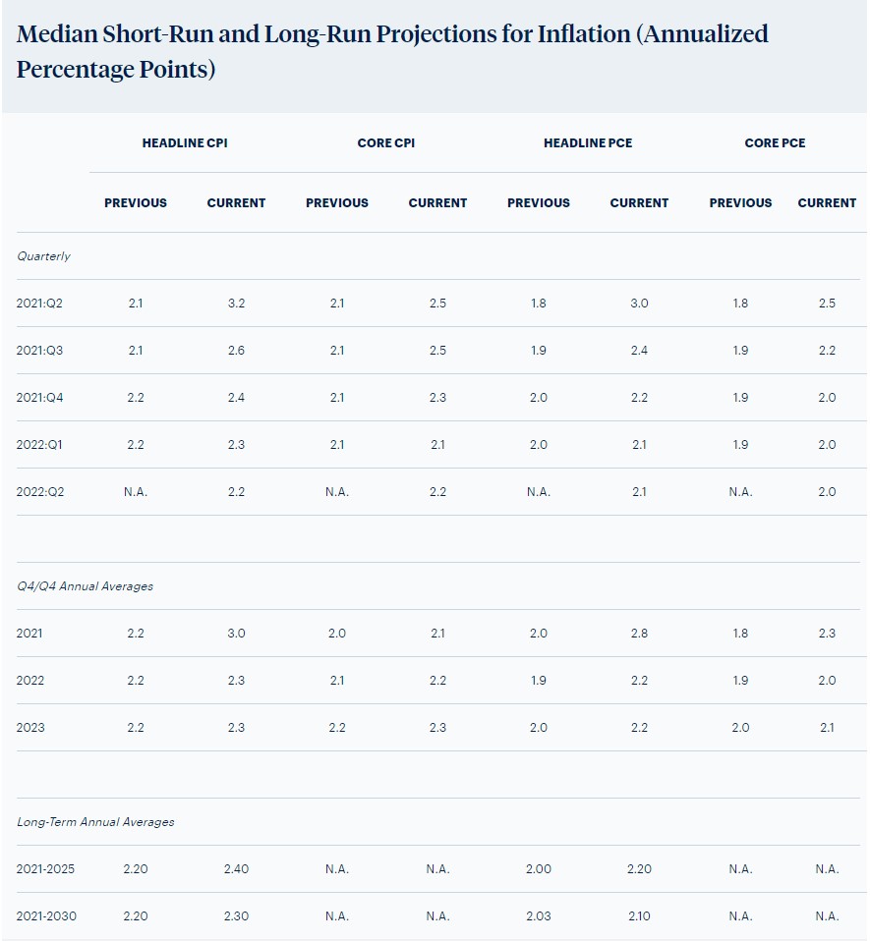The image size is (870, 941).
Task: Click the table title about Inflation Projections
Action: (392, 52)
